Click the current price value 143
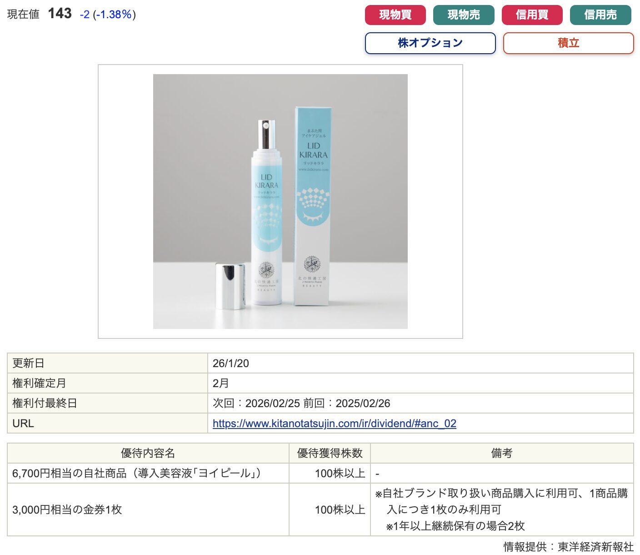Image resolution: width=640 pixels, height=555 pixels. pyautogui.click(x=60, y=14)
